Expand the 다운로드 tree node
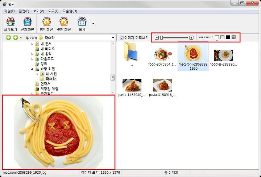The image size is (261, 177). click(x=32, y=59)
